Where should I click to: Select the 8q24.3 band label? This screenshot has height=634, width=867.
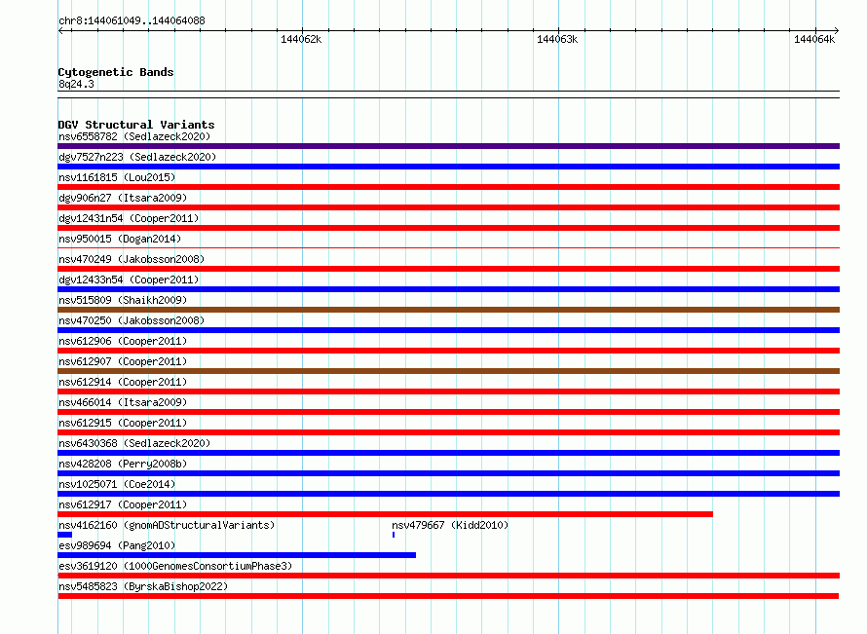pyautogui.click(x=76, y=84)
